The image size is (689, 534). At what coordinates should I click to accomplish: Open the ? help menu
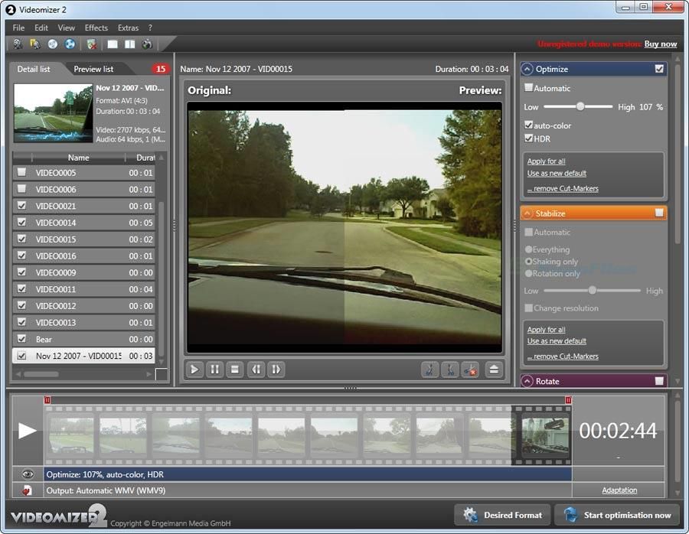pyautogui.click(x=150, y=28)
